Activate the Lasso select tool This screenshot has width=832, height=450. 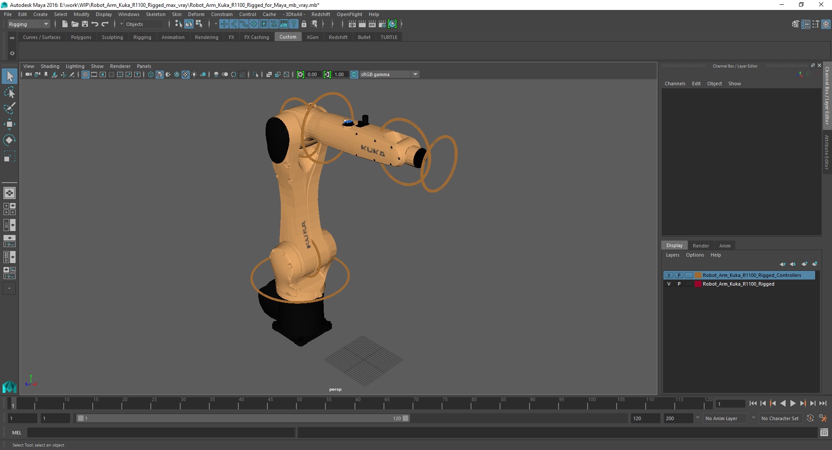click(x=10, y=93)
